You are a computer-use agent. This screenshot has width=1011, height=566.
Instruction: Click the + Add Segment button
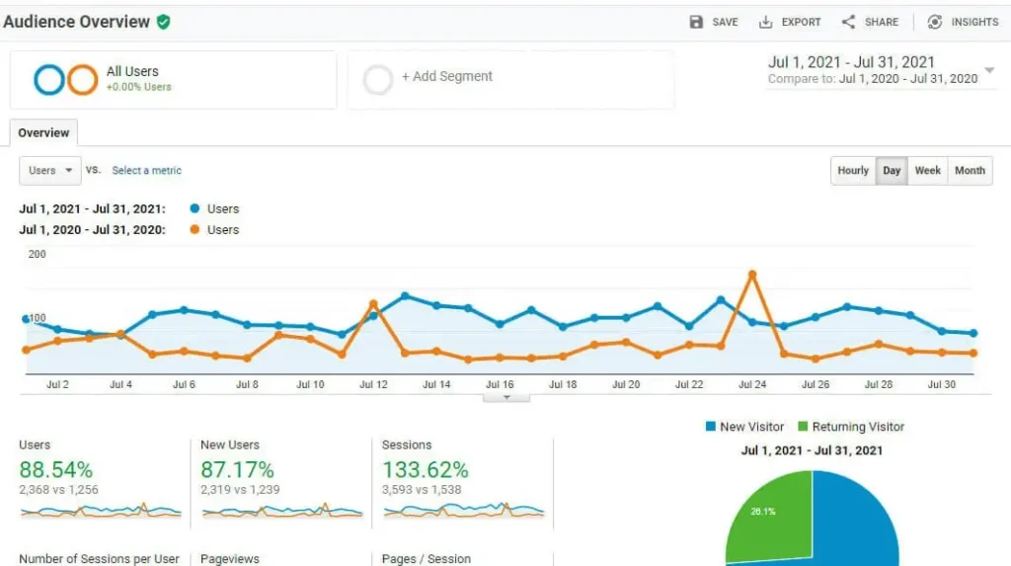click(x=446, y=77)
